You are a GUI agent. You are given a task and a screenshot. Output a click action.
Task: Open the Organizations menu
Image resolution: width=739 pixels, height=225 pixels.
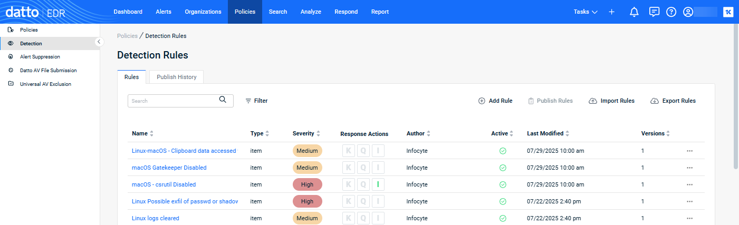click(x=203, y=12)
